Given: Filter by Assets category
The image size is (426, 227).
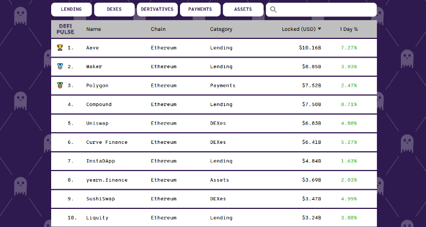Looking at the screenshot, I should tap(243, 10).
